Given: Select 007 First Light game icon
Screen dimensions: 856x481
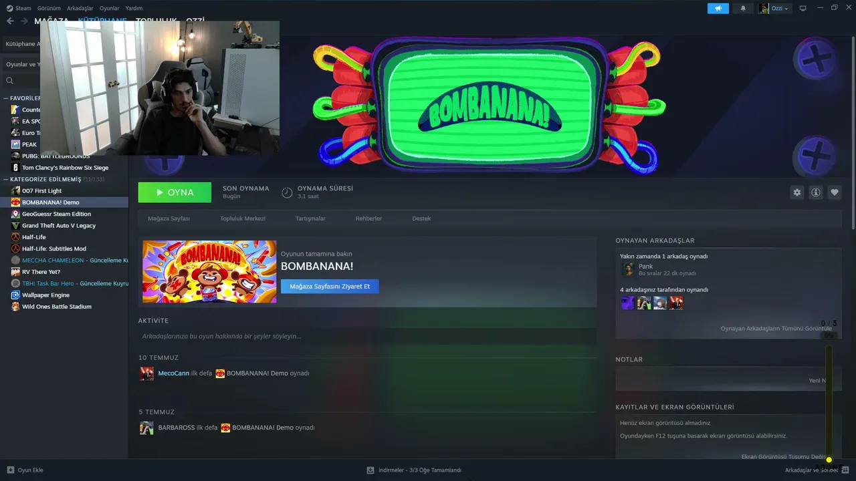Looking at the screenshot, I should [15, 191].
